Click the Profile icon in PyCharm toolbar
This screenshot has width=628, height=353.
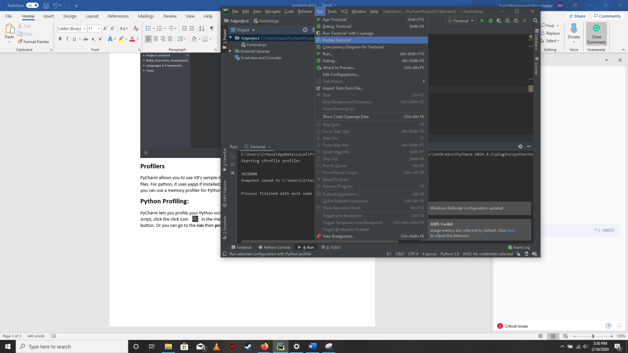point(507,21)
